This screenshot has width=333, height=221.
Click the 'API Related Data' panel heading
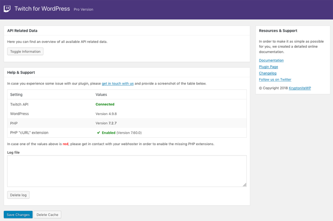pos(22,31)
